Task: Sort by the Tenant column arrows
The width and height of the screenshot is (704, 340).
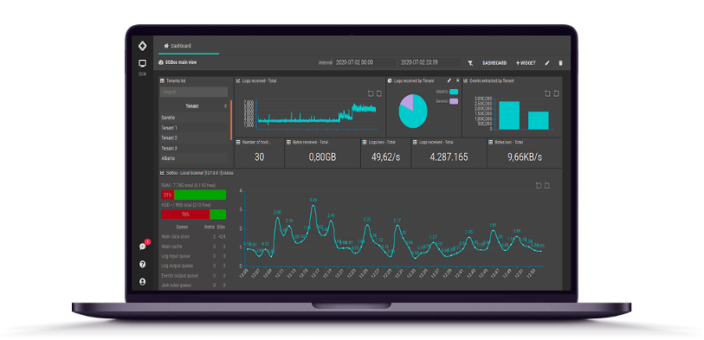Action: pos(225,106)
